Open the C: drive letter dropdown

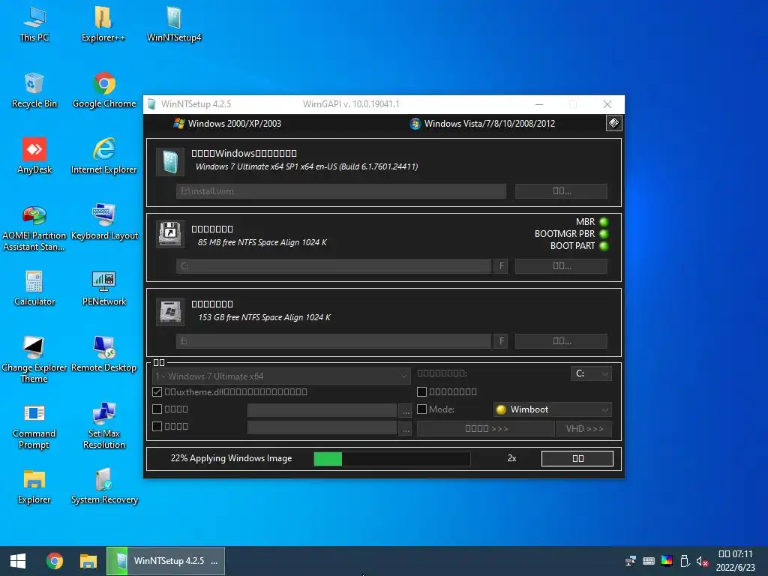pos(591,373)
